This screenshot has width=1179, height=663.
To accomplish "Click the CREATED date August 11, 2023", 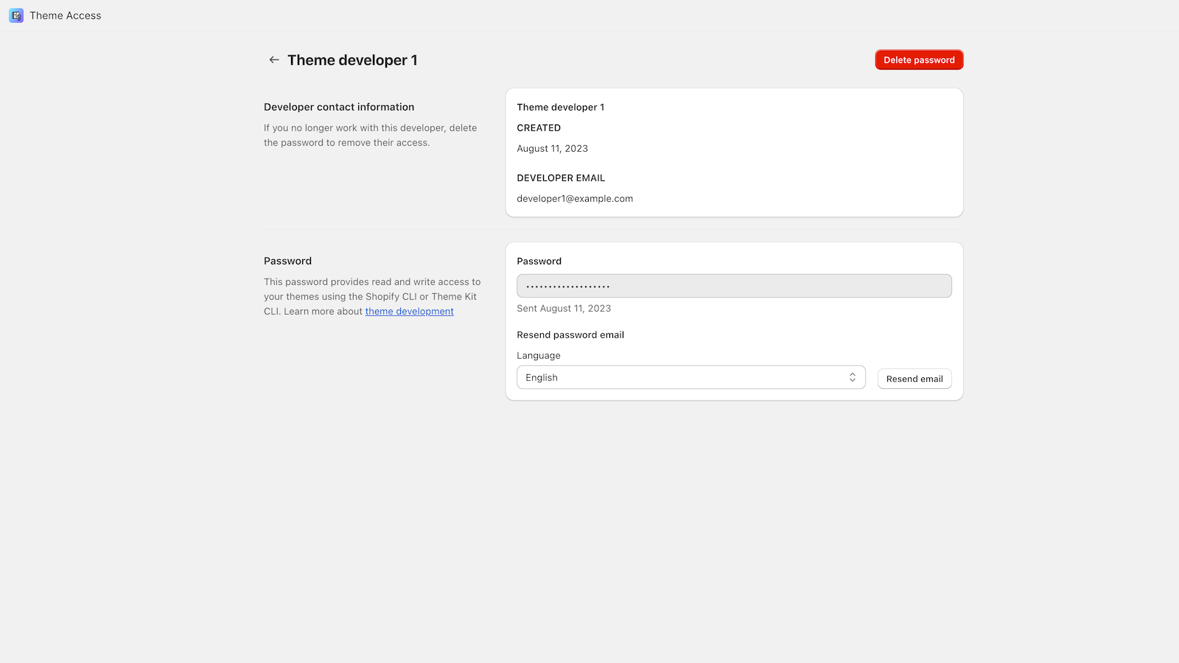I will coord(552,148).
